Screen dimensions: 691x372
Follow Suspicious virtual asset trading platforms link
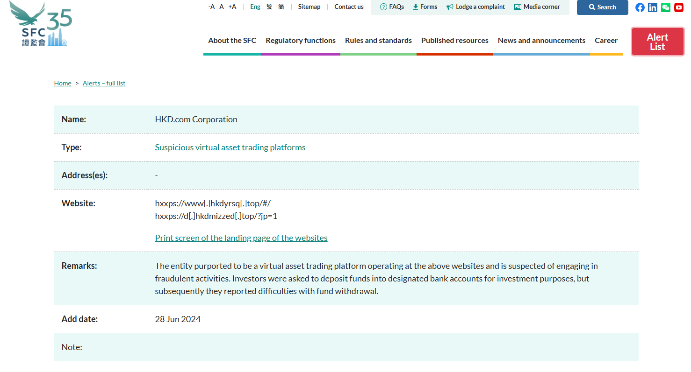point(230,147)
